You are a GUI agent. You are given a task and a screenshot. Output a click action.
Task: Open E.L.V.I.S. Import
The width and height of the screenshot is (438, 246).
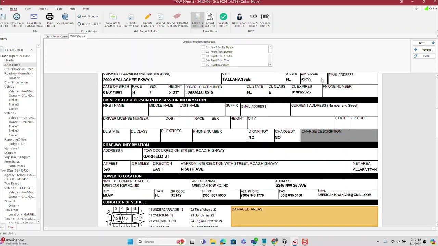click(x=253, y=20)
